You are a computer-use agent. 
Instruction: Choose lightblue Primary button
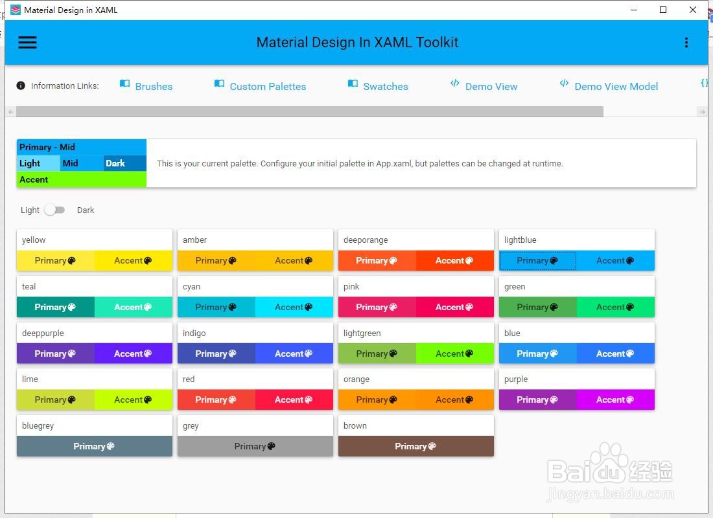537,261
